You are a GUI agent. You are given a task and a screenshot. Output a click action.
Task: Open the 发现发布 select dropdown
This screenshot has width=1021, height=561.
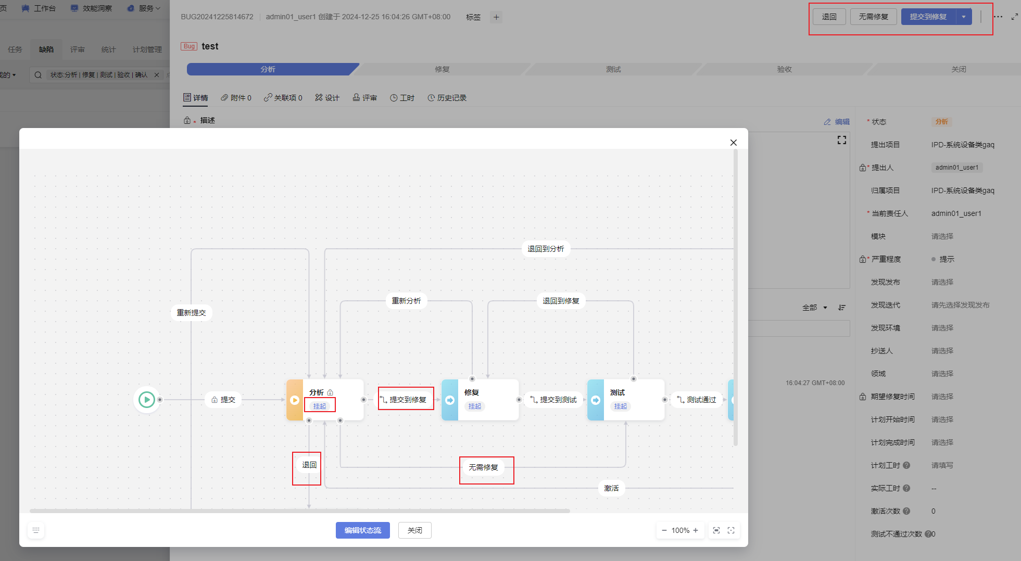click(942, 282)
